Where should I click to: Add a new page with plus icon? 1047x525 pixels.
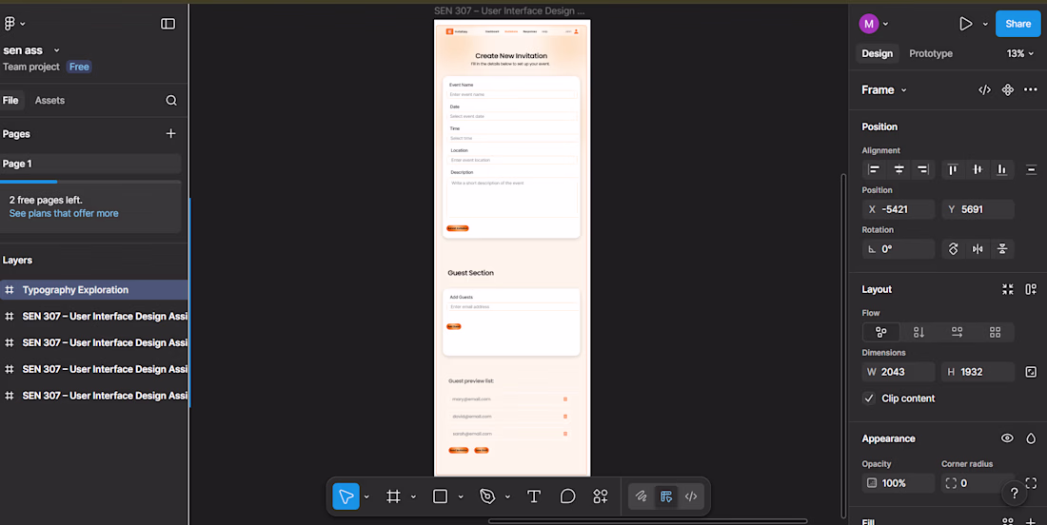point(171,133)
